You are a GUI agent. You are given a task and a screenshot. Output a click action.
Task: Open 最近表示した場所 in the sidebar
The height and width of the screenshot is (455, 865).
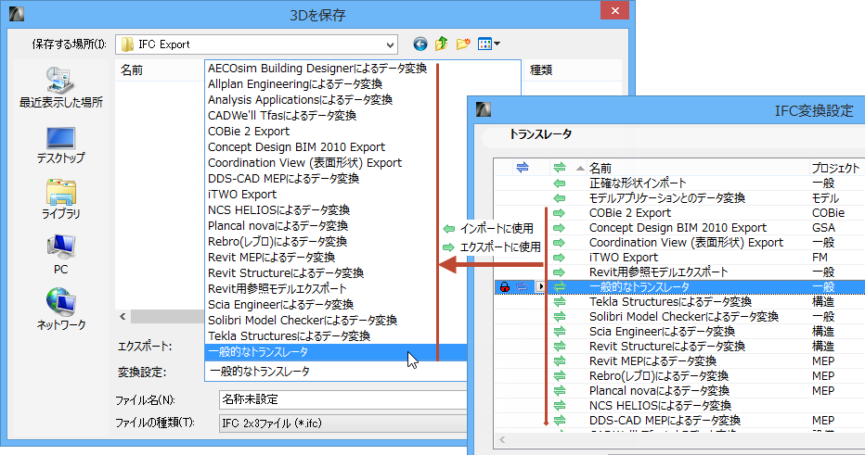pos(60,88)
